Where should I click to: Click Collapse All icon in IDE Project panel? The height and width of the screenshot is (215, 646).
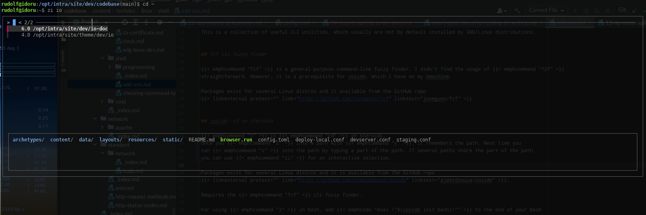pos(146,23)
